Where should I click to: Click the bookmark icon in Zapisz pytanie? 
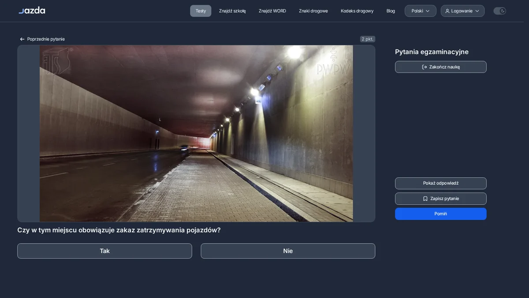point(425,199)
